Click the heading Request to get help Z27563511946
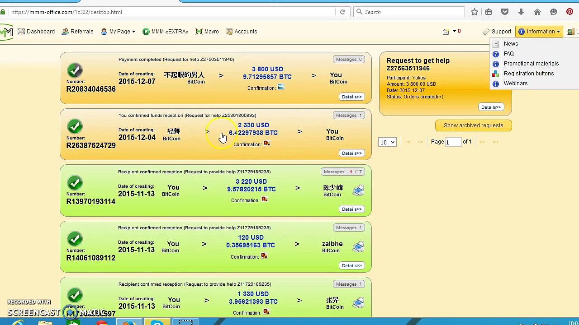 tap(418, 65)
